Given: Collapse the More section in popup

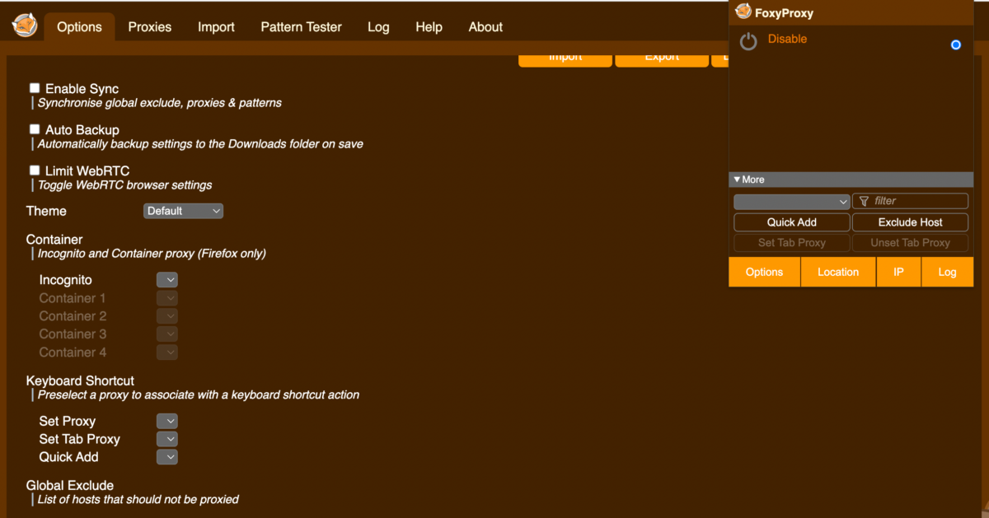Looking at the screenshot, I should (749, 180).
